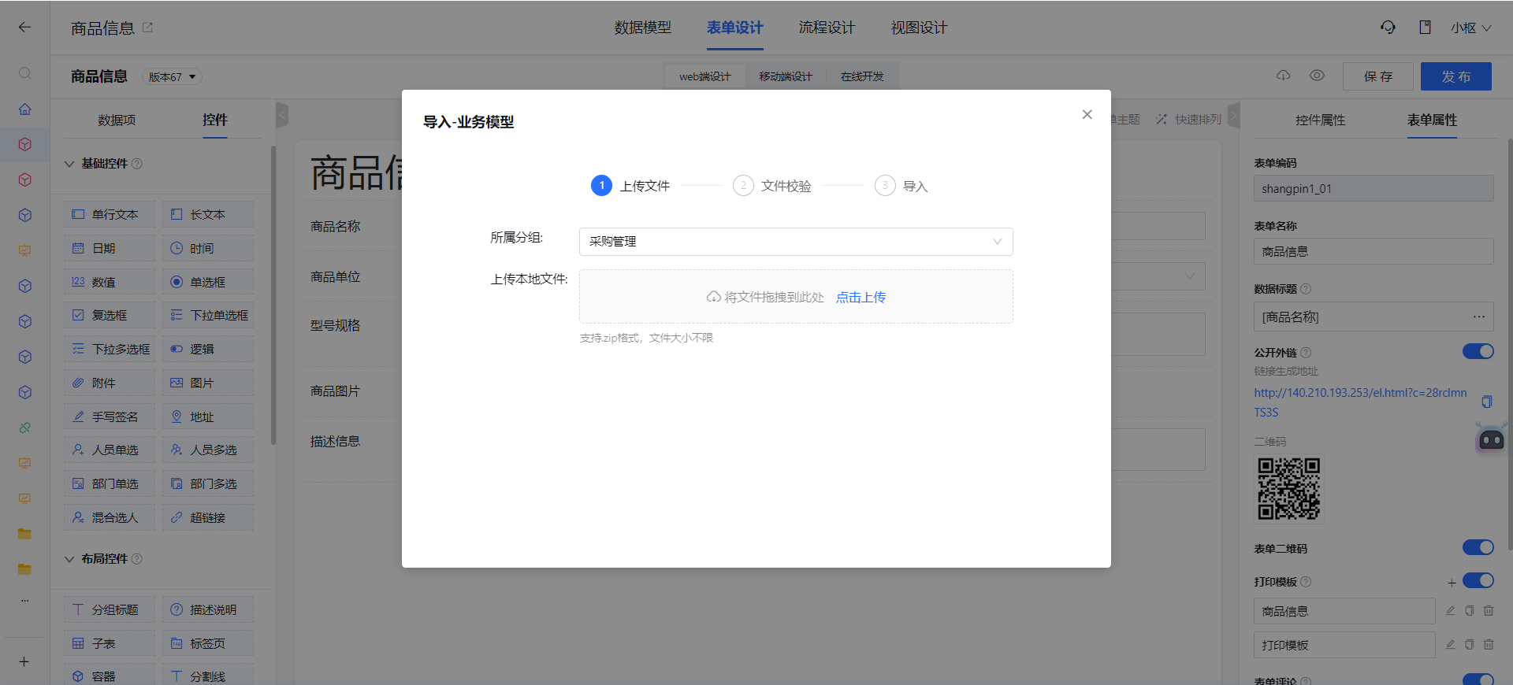Toggle the 表单二维码 switch
This screenshot has height=685, width=1513.
1478,547
